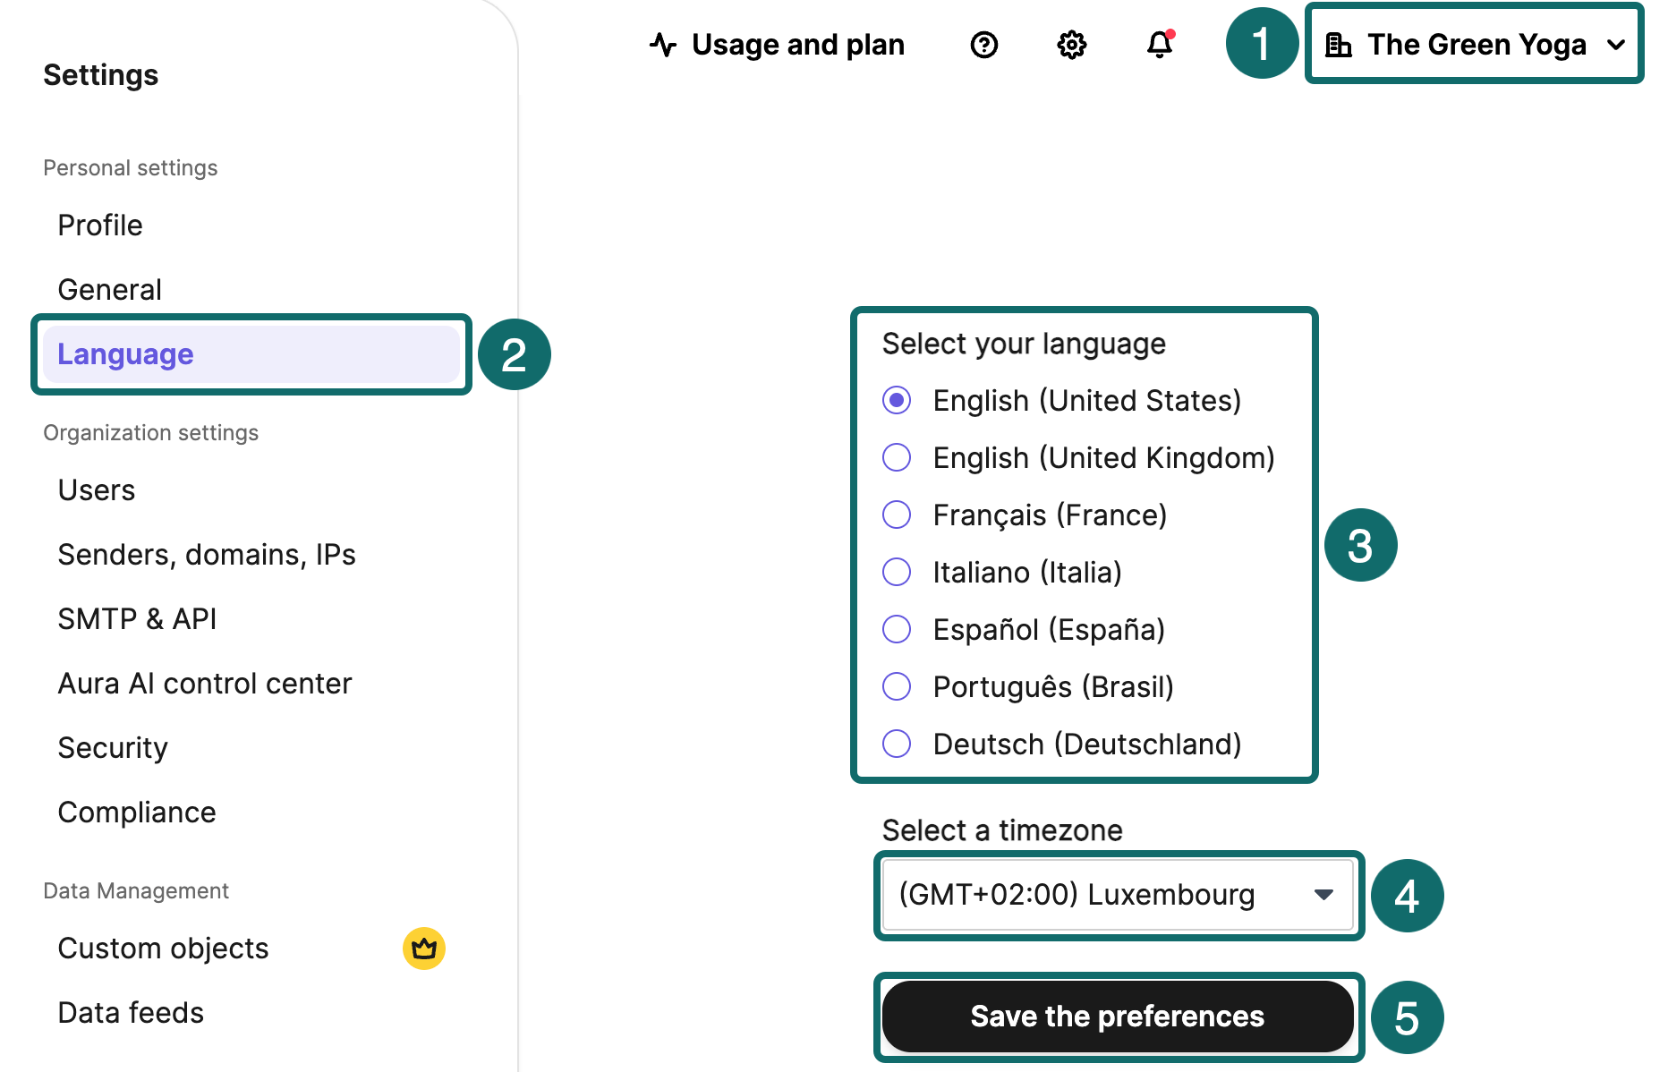Click the help question mark icon
This screenshot has height=1072, width=1668.
coord(983,45)
